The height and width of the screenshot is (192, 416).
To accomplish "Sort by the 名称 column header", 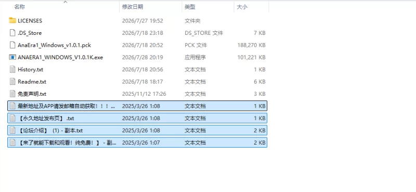I will [19, 7].
